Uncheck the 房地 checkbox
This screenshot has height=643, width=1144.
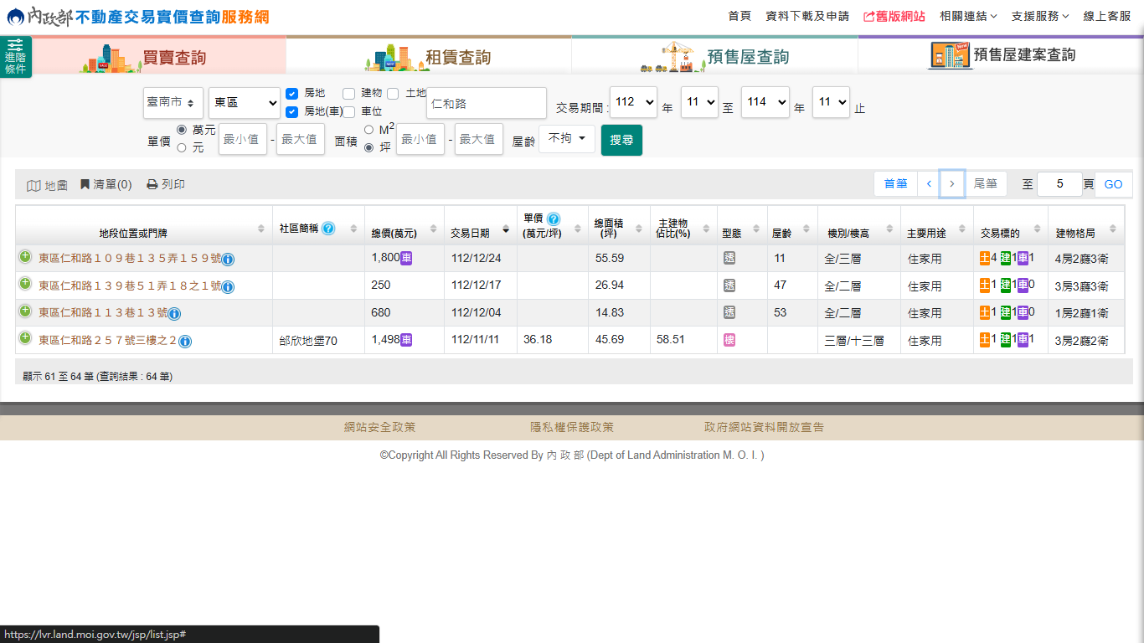pos(291,93)
